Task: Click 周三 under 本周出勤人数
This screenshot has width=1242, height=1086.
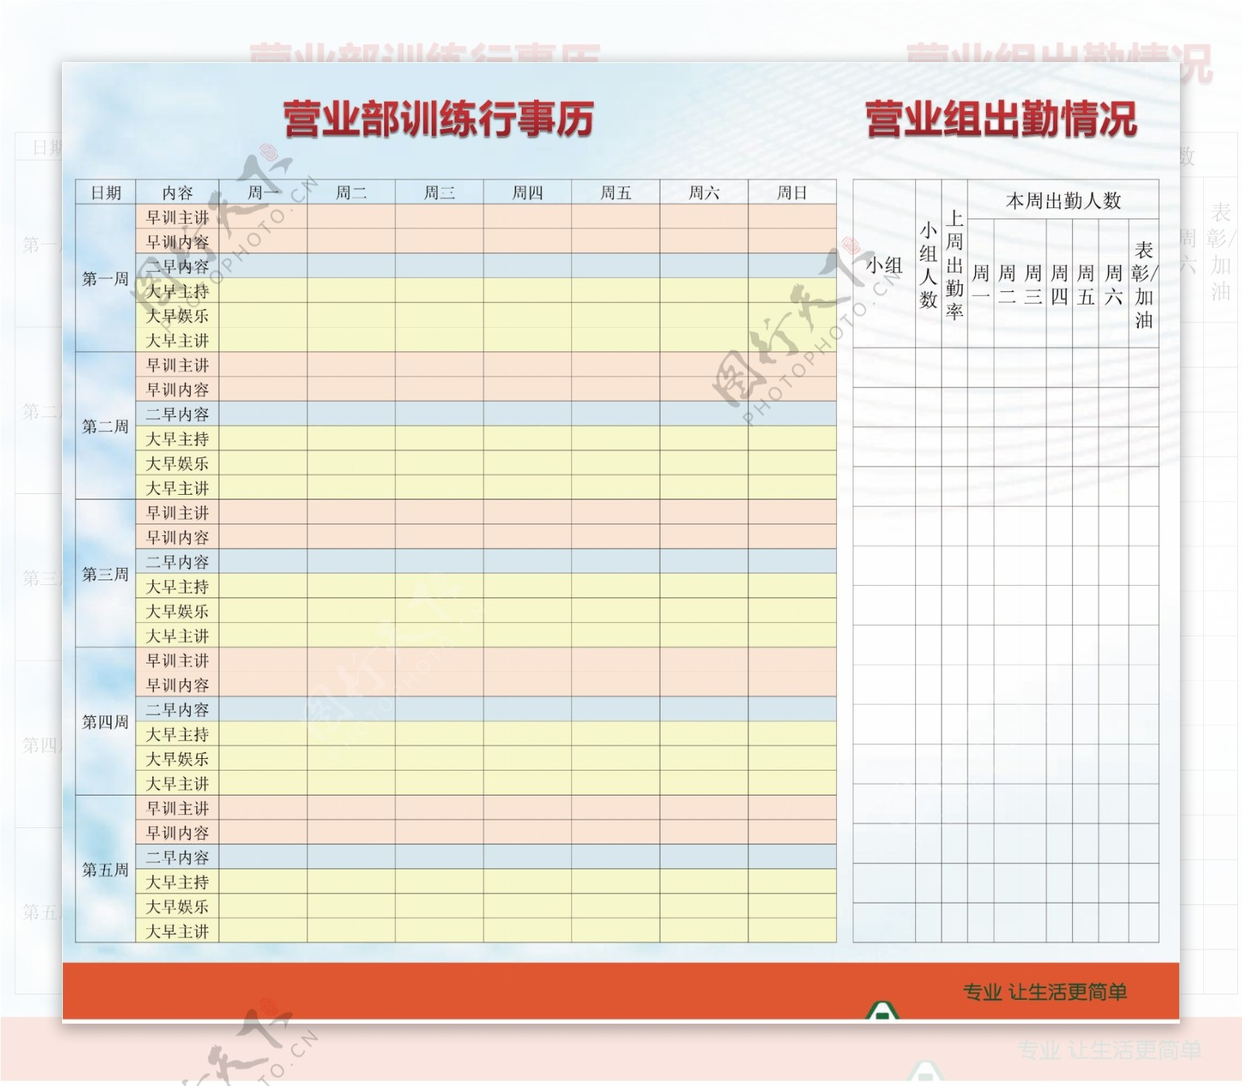Action: pyautogui.click(x=1033, y=284)
